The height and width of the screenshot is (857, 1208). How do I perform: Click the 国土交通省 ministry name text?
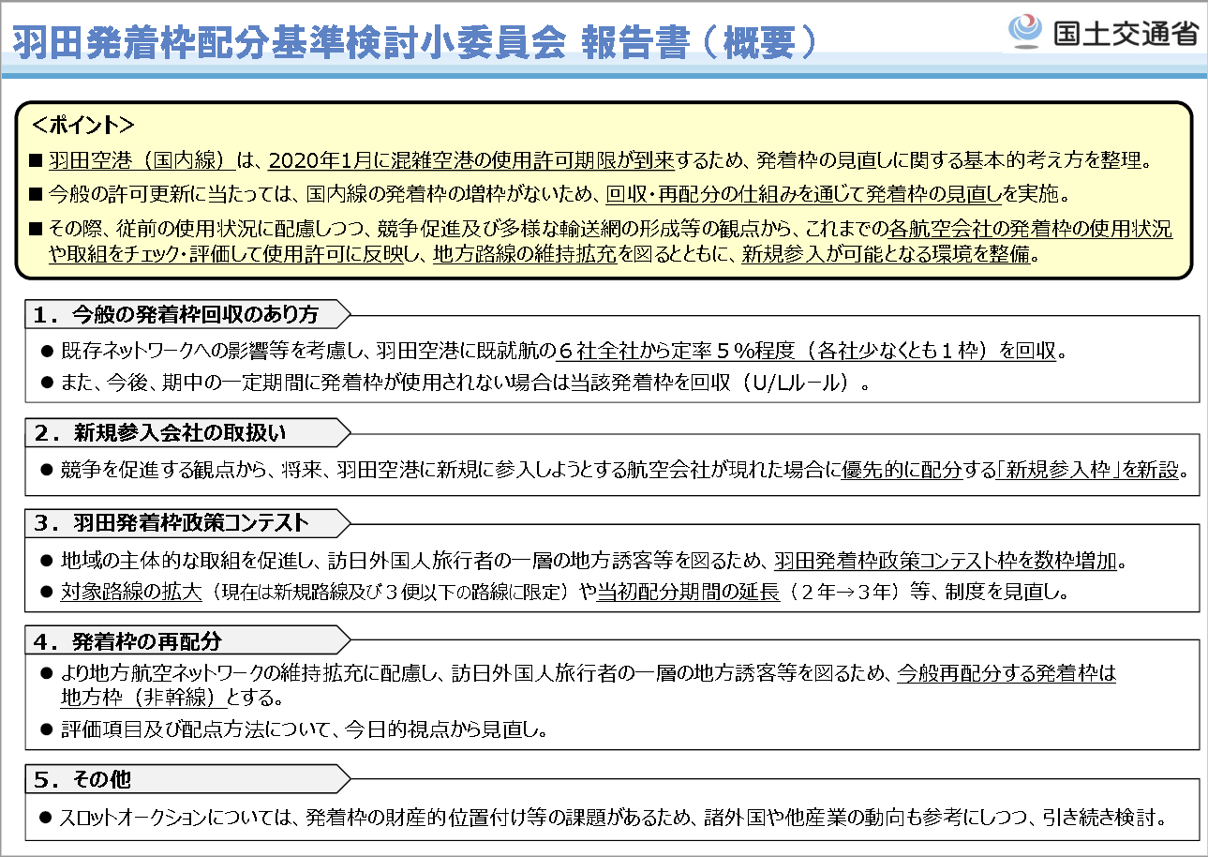tap(1125, 32)
